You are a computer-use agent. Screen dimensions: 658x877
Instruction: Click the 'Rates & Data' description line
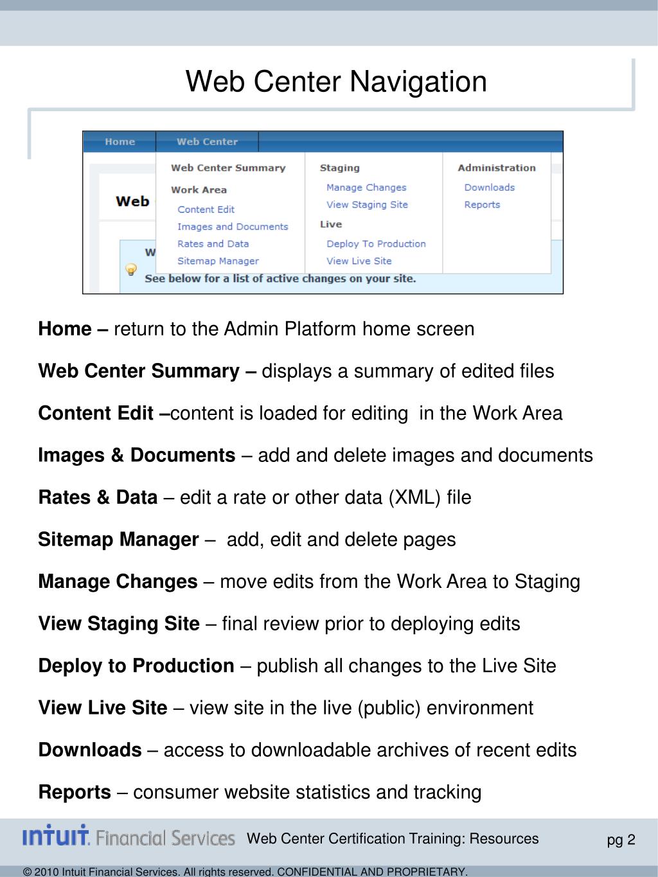[255, 497]
